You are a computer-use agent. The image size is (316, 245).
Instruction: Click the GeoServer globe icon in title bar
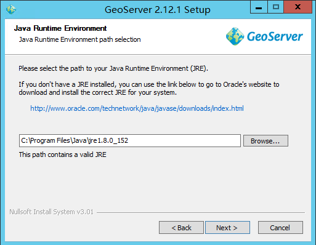[11, 9]
